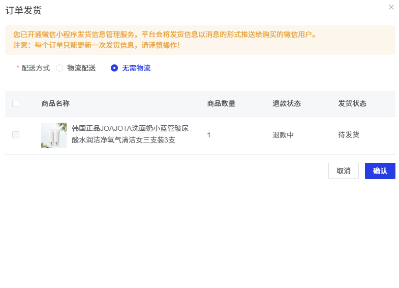Click the 订单发货 dialog title
Viewport: 399px width, 288px height.
click(23, 10)
